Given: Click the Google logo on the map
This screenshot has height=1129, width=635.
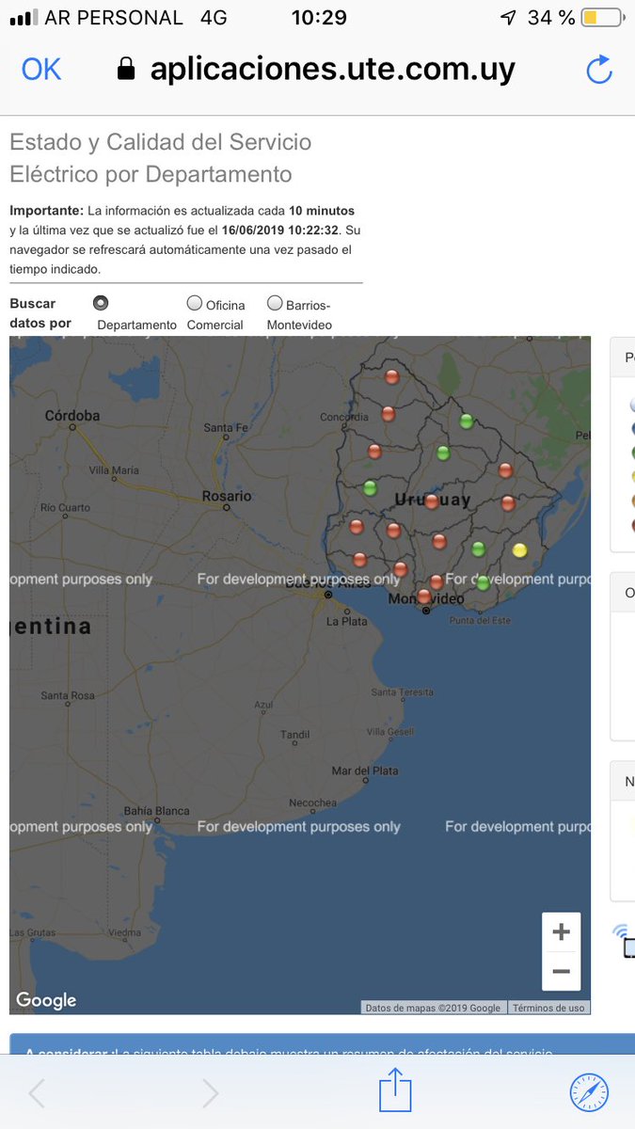Looking at the screenshot, I should click(46, 1000).
